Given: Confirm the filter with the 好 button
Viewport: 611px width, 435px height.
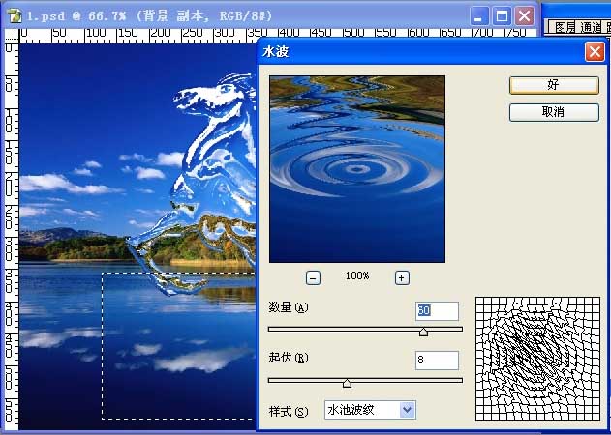Looking at the screenshot, I should (554, 85).
